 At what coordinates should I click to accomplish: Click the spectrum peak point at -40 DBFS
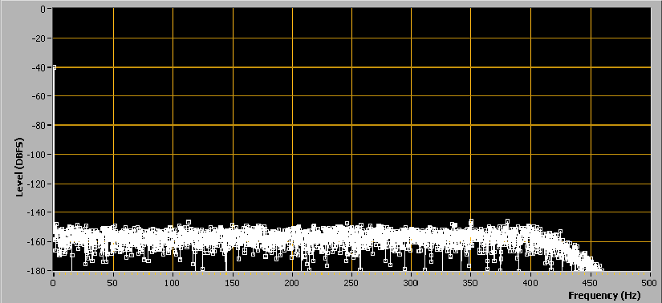pyautogui.click(x=54, y=67)
